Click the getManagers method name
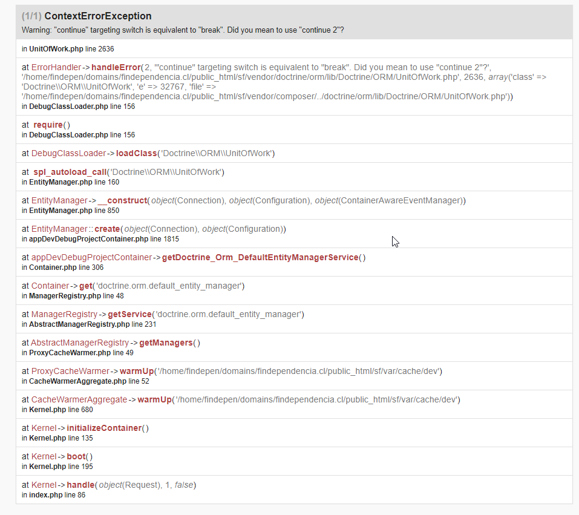The width and height of the screenshot is (579, 515). pos(166,343)
